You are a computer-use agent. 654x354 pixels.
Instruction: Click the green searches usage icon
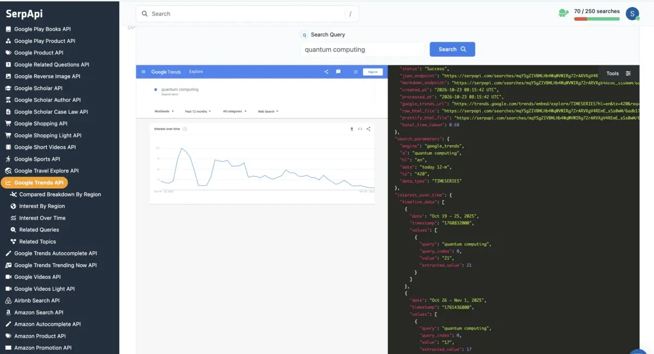pyautogui.click(x=564, y=12)
